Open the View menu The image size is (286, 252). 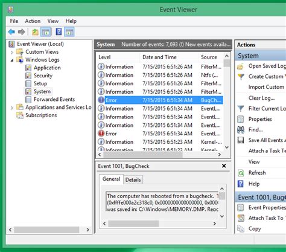click(53, 21)
